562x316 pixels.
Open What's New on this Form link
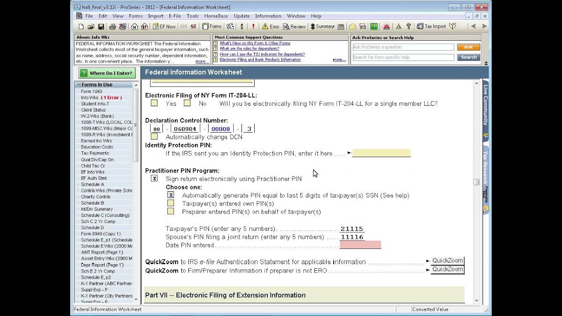(x=255, y=43)
